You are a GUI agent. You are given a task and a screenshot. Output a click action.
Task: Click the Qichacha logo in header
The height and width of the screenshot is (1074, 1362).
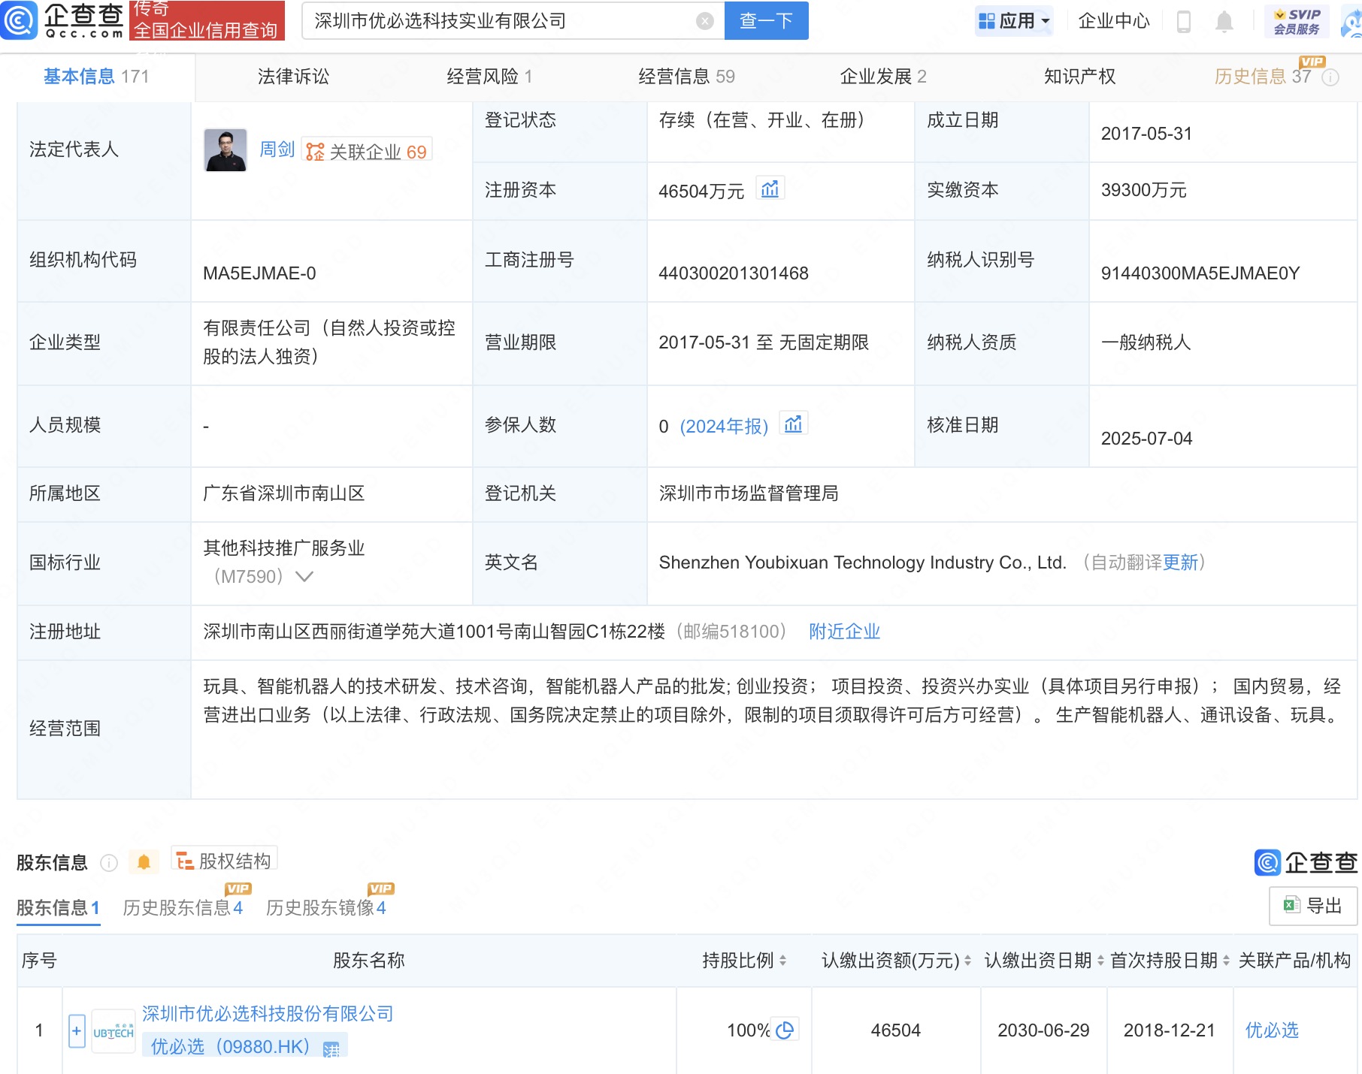coord(62,20)
